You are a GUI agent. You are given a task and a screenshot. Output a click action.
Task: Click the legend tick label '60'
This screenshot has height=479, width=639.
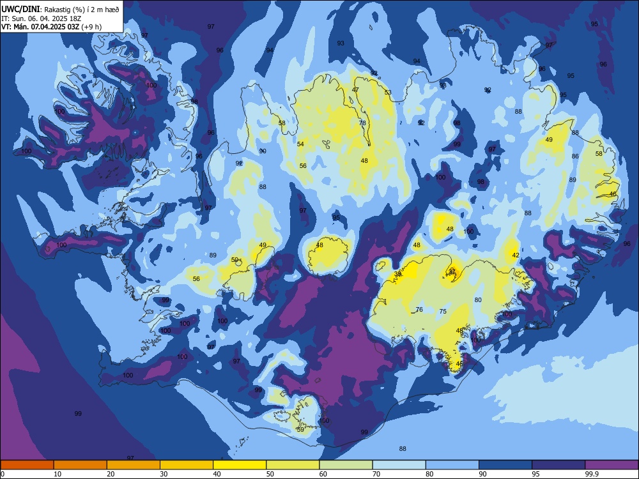(x=323, y=474)
